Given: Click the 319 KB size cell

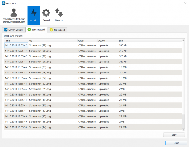Looking at the screenshot, I should [x=123, y=51].
